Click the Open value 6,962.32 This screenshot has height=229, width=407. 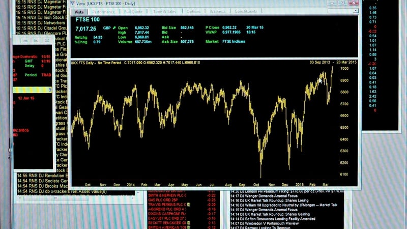click(142, 28)
